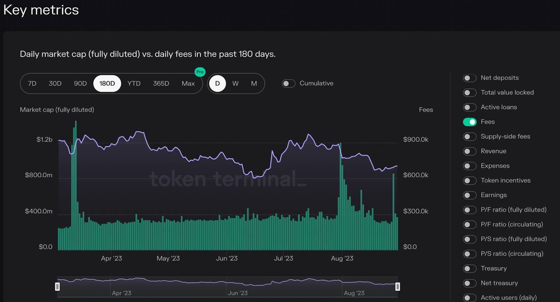
Task: Enable the Supply-side fees metric
Action: click(x=470, y=137)
